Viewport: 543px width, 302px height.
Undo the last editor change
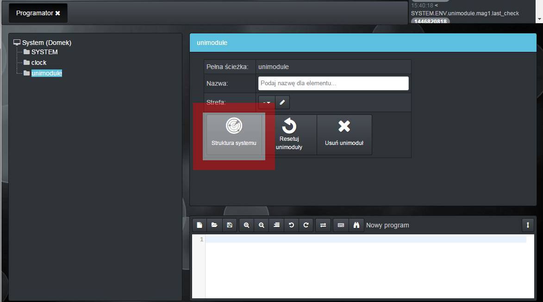tap(291, 225)
